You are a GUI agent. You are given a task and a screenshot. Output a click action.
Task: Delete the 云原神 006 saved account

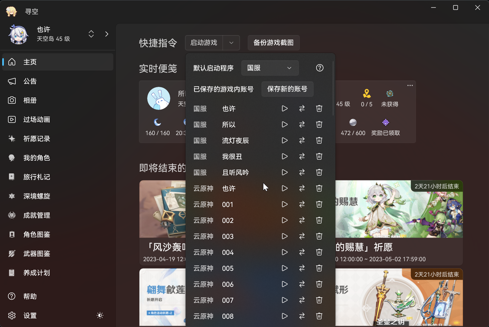tap(319, 284)
